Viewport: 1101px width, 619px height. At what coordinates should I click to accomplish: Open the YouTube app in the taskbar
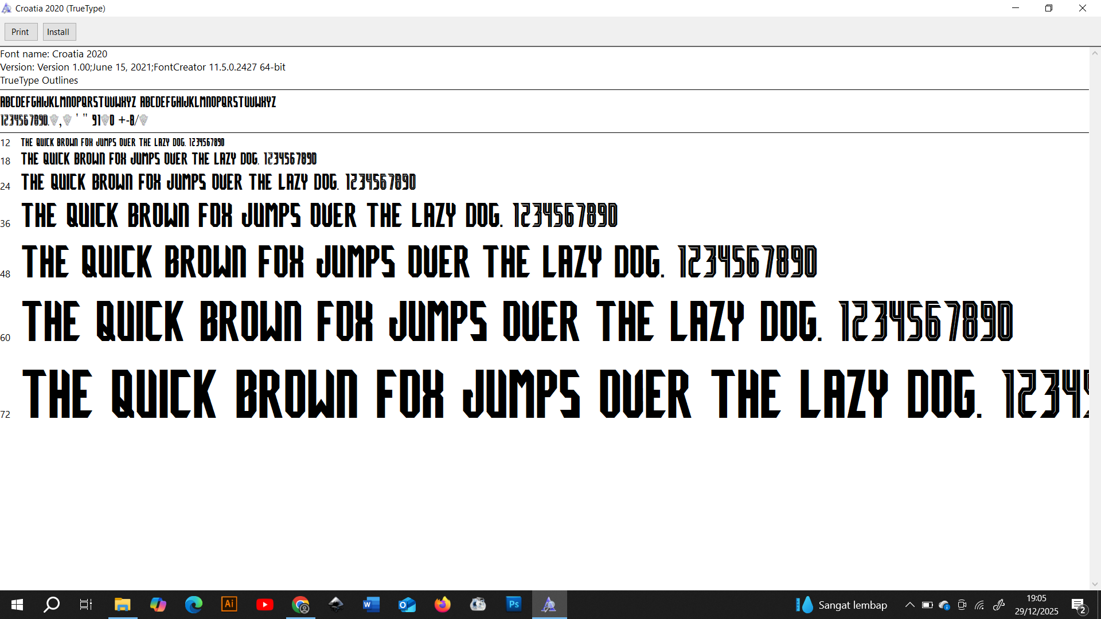[x=264, y=605]
